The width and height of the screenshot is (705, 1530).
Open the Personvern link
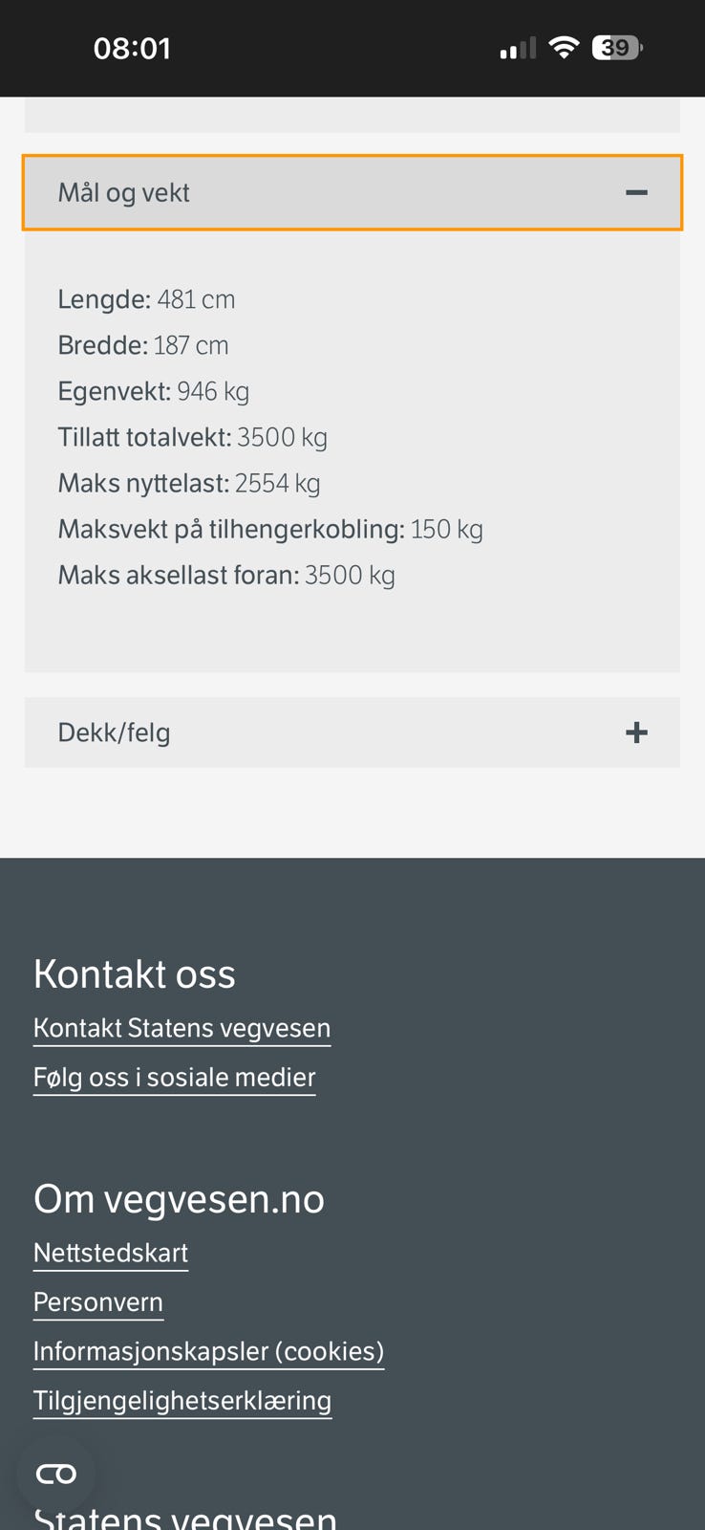click(x=98, y=1302)
